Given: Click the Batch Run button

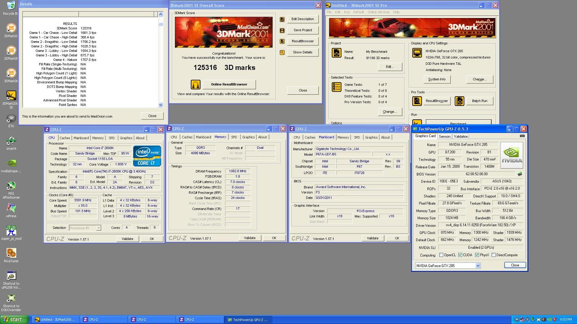Looking at the screenshot, I should tap(479, 101).
